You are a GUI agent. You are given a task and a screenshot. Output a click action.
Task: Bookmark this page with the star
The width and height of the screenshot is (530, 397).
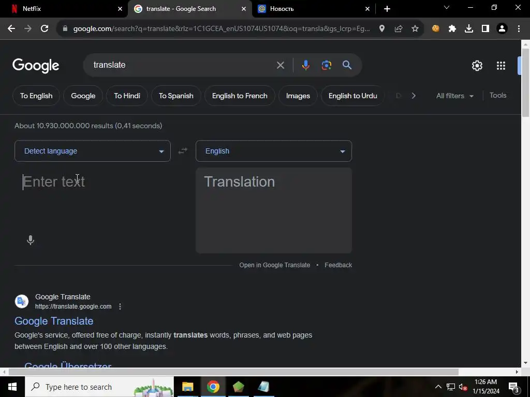[x=415, y=29]
